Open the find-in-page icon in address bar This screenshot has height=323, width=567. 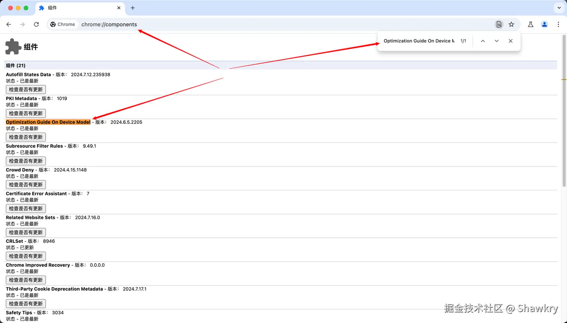coord(499,24)
